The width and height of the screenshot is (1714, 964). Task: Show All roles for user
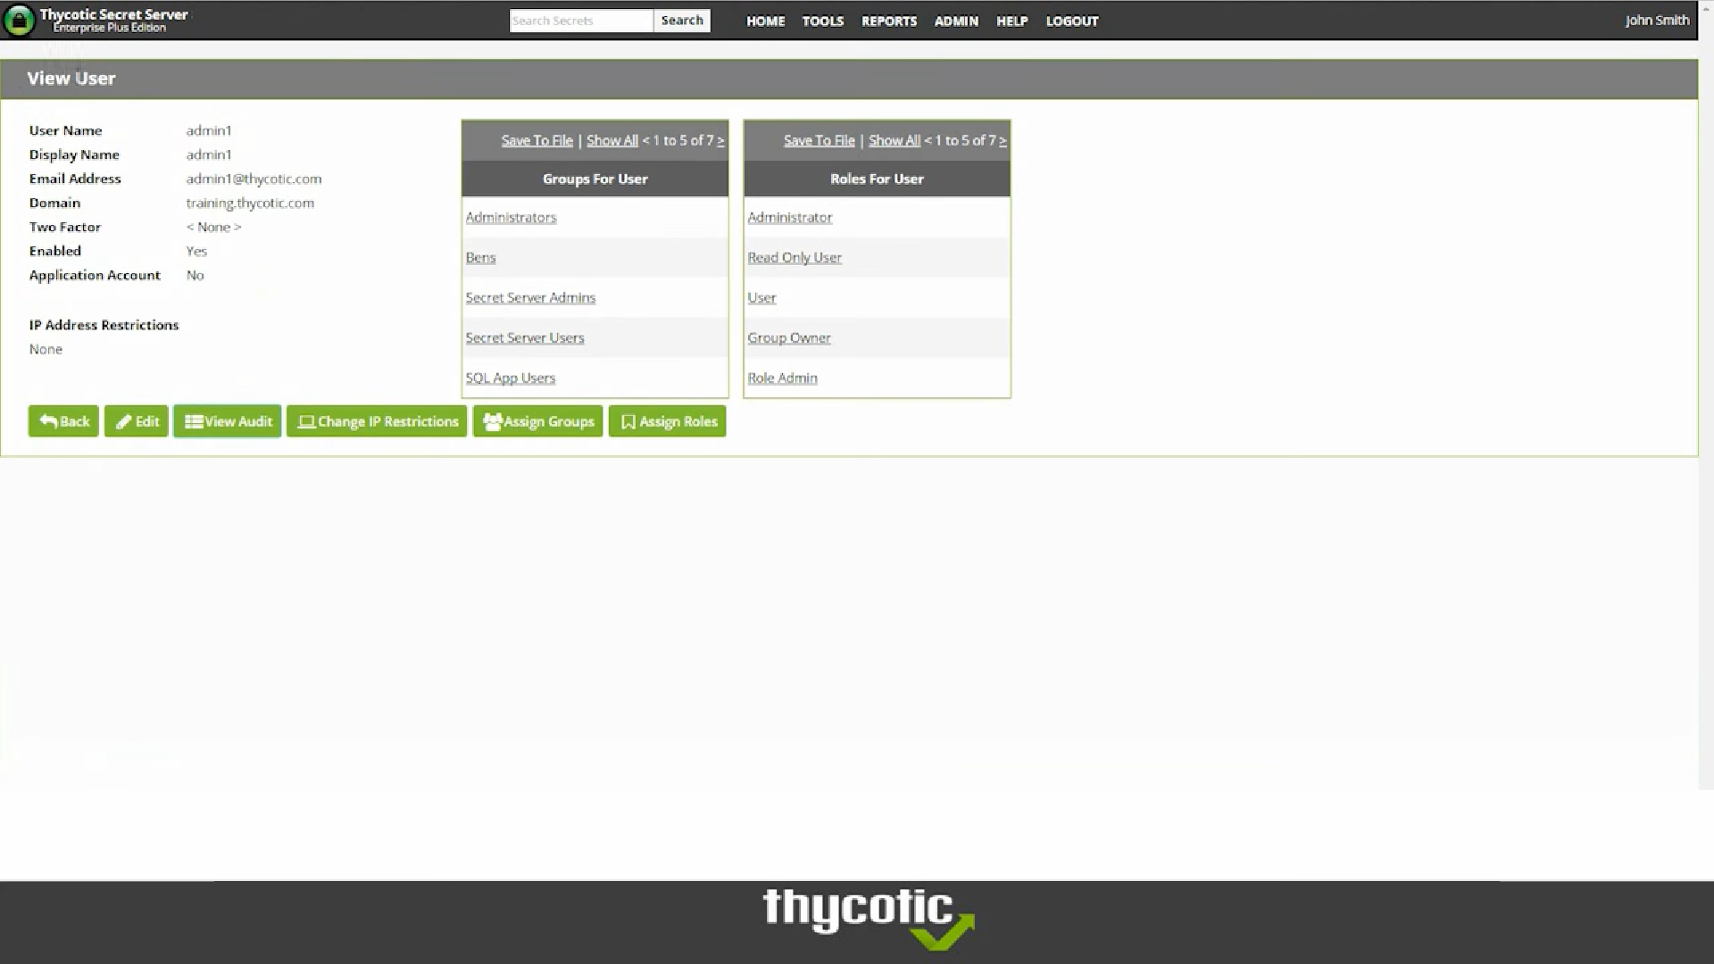tap(894, 140)
